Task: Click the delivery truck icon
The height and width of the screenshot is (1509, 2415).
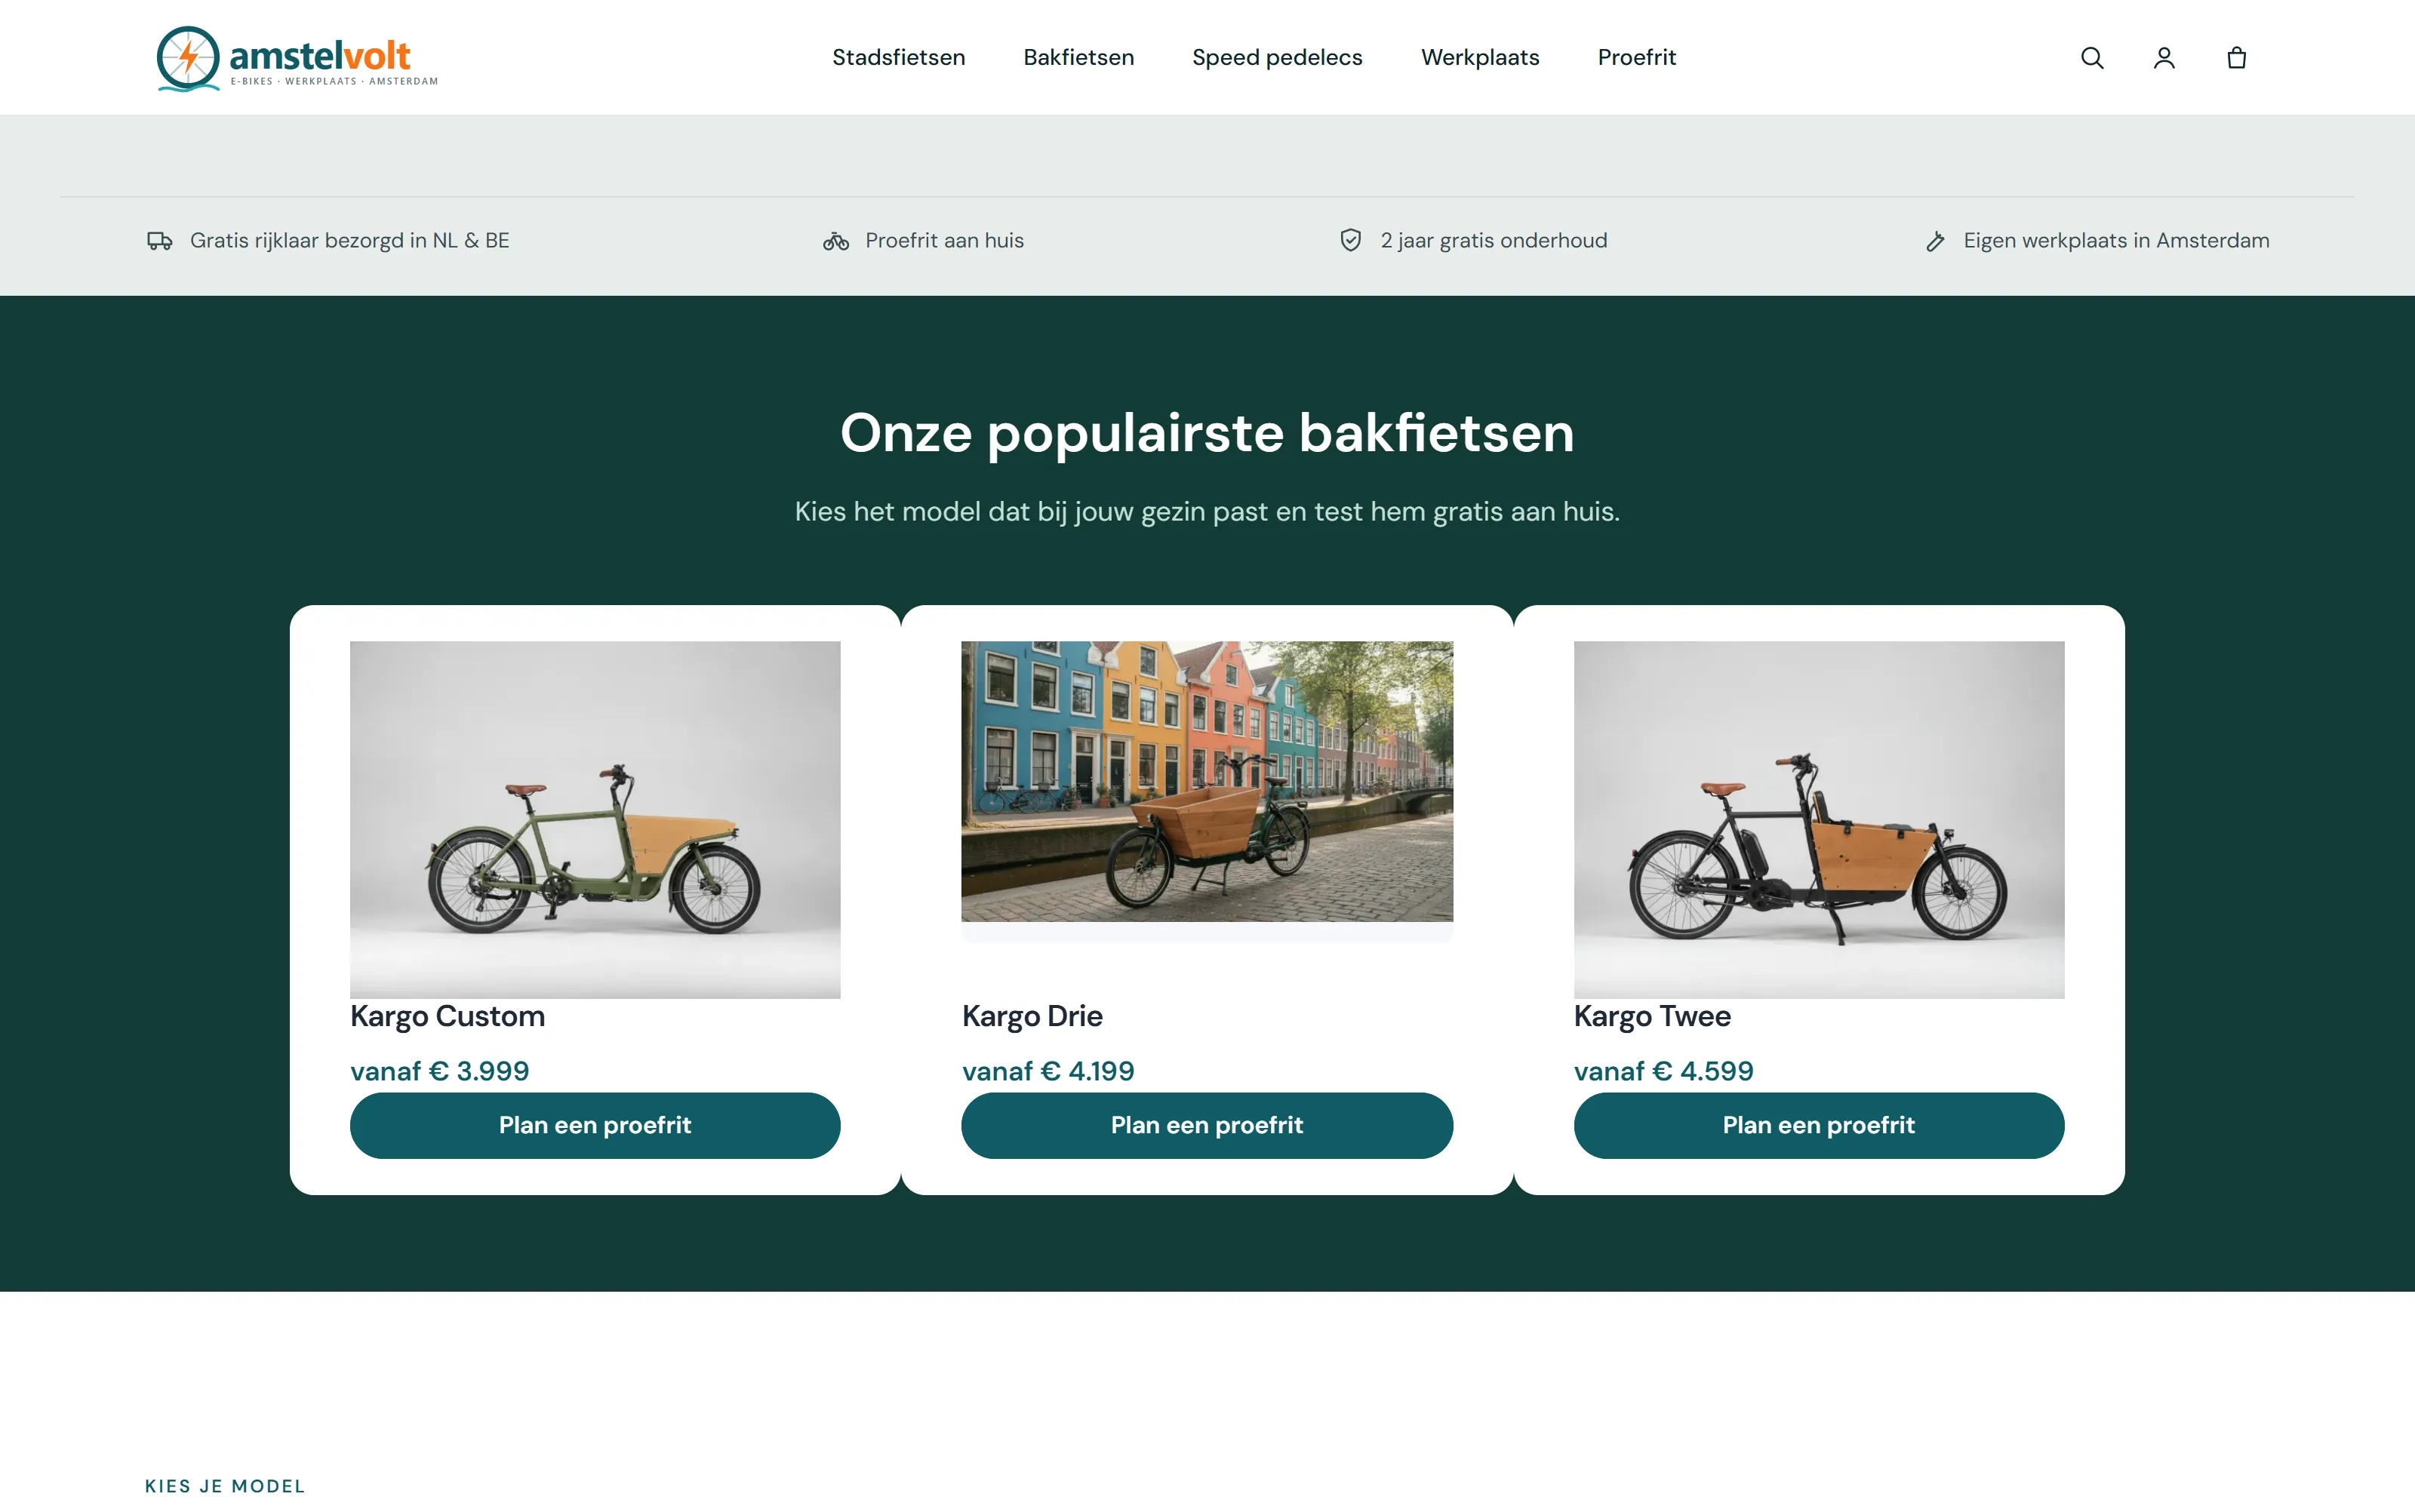Action: [160, 241]
